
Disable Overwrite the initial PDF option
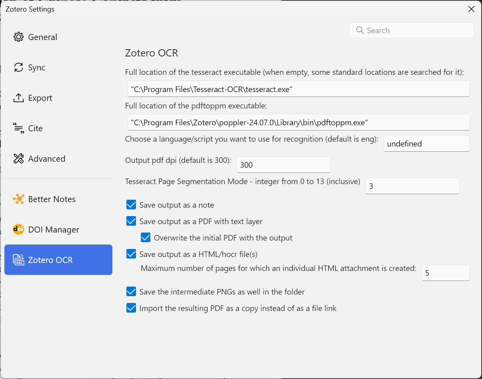146,238
